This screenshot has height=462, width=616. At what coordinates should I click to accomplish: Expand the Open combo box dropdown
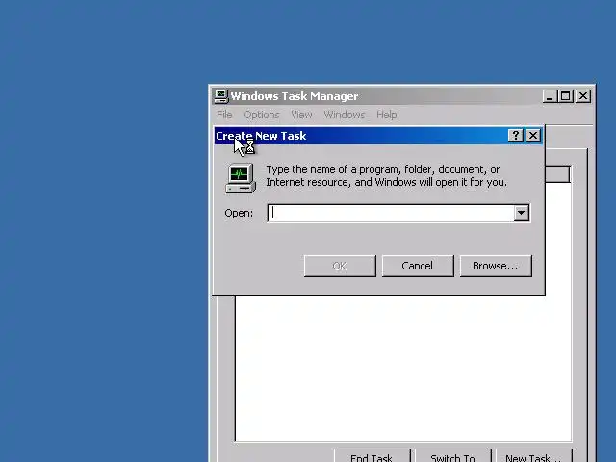[522, 213]
